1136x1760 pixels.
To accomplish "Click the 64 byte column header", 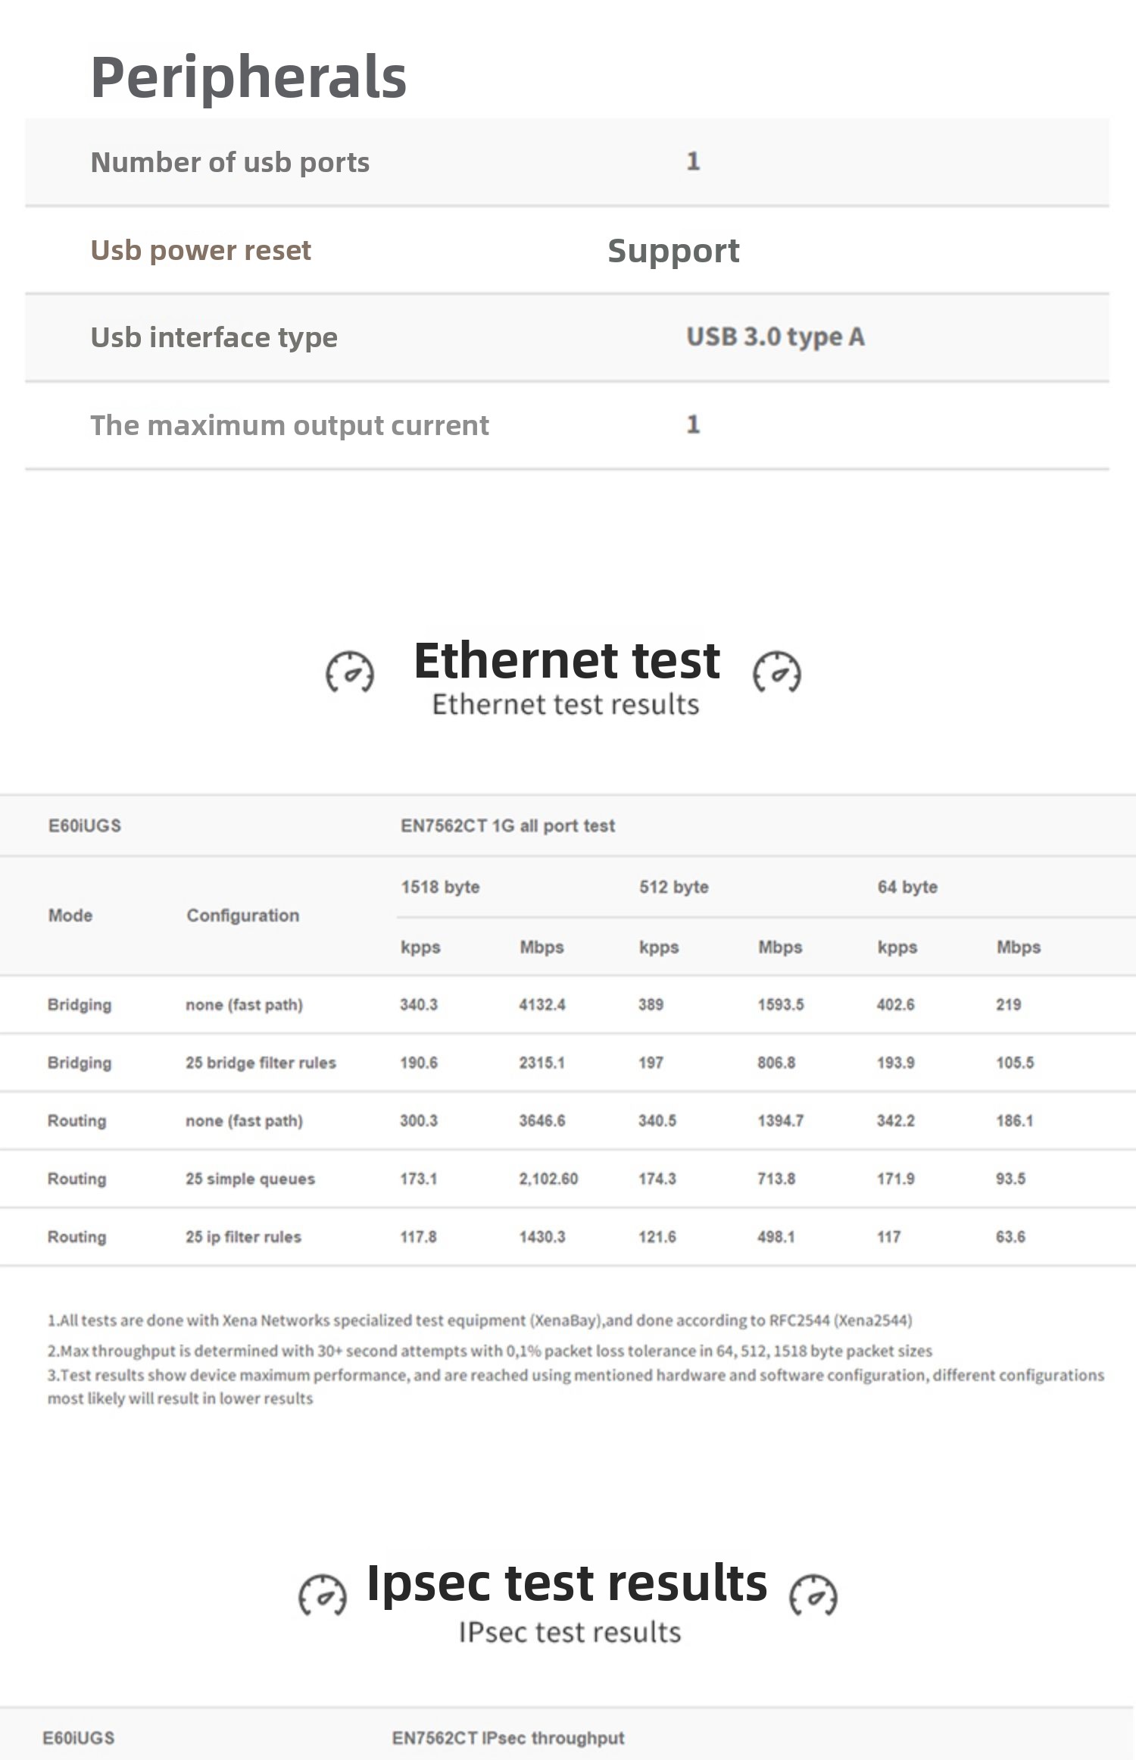I will pyautogui.click(x=907, y=887).
